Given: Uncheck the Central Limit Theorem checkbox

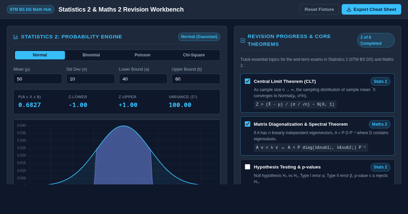Looking at the screenshot, I should point(248,81).
